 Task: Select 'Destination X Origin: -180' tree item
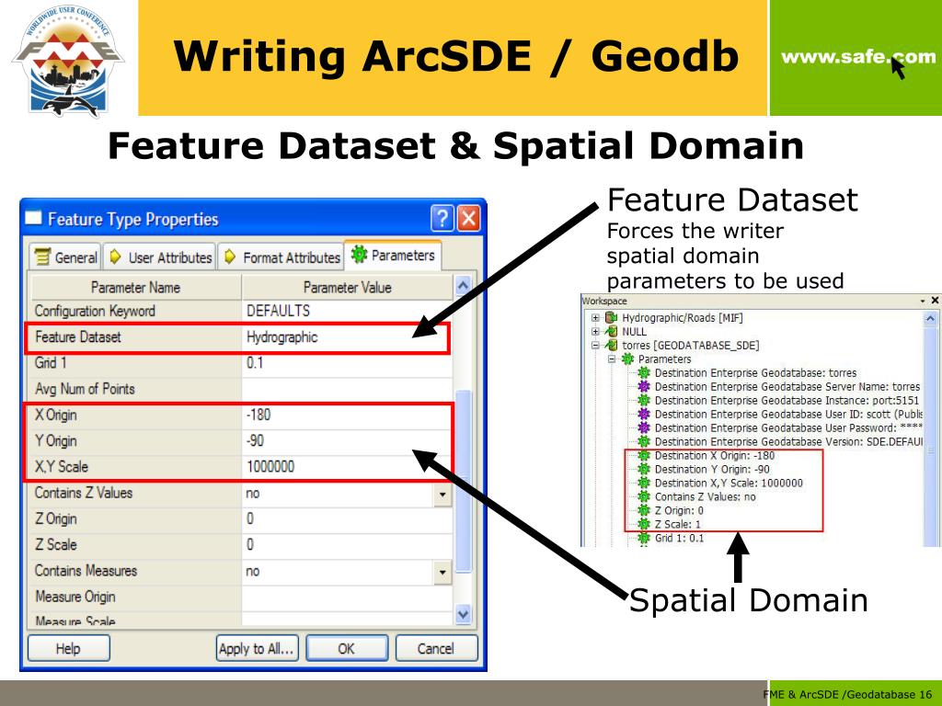[714, 456]
